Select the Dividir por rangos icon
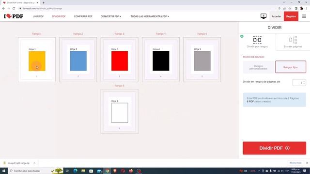This screenshot has width=310, height=174. pyautogui.click(x=257, y=40)
